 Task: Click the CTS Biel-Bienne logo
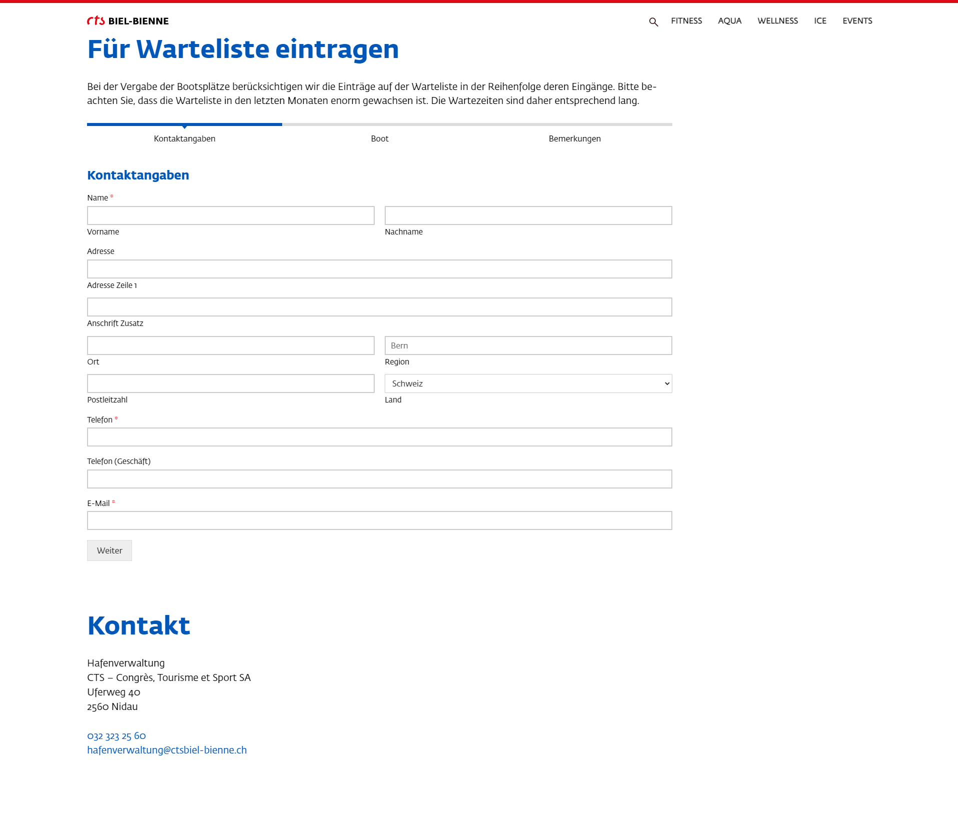point(128,21)
